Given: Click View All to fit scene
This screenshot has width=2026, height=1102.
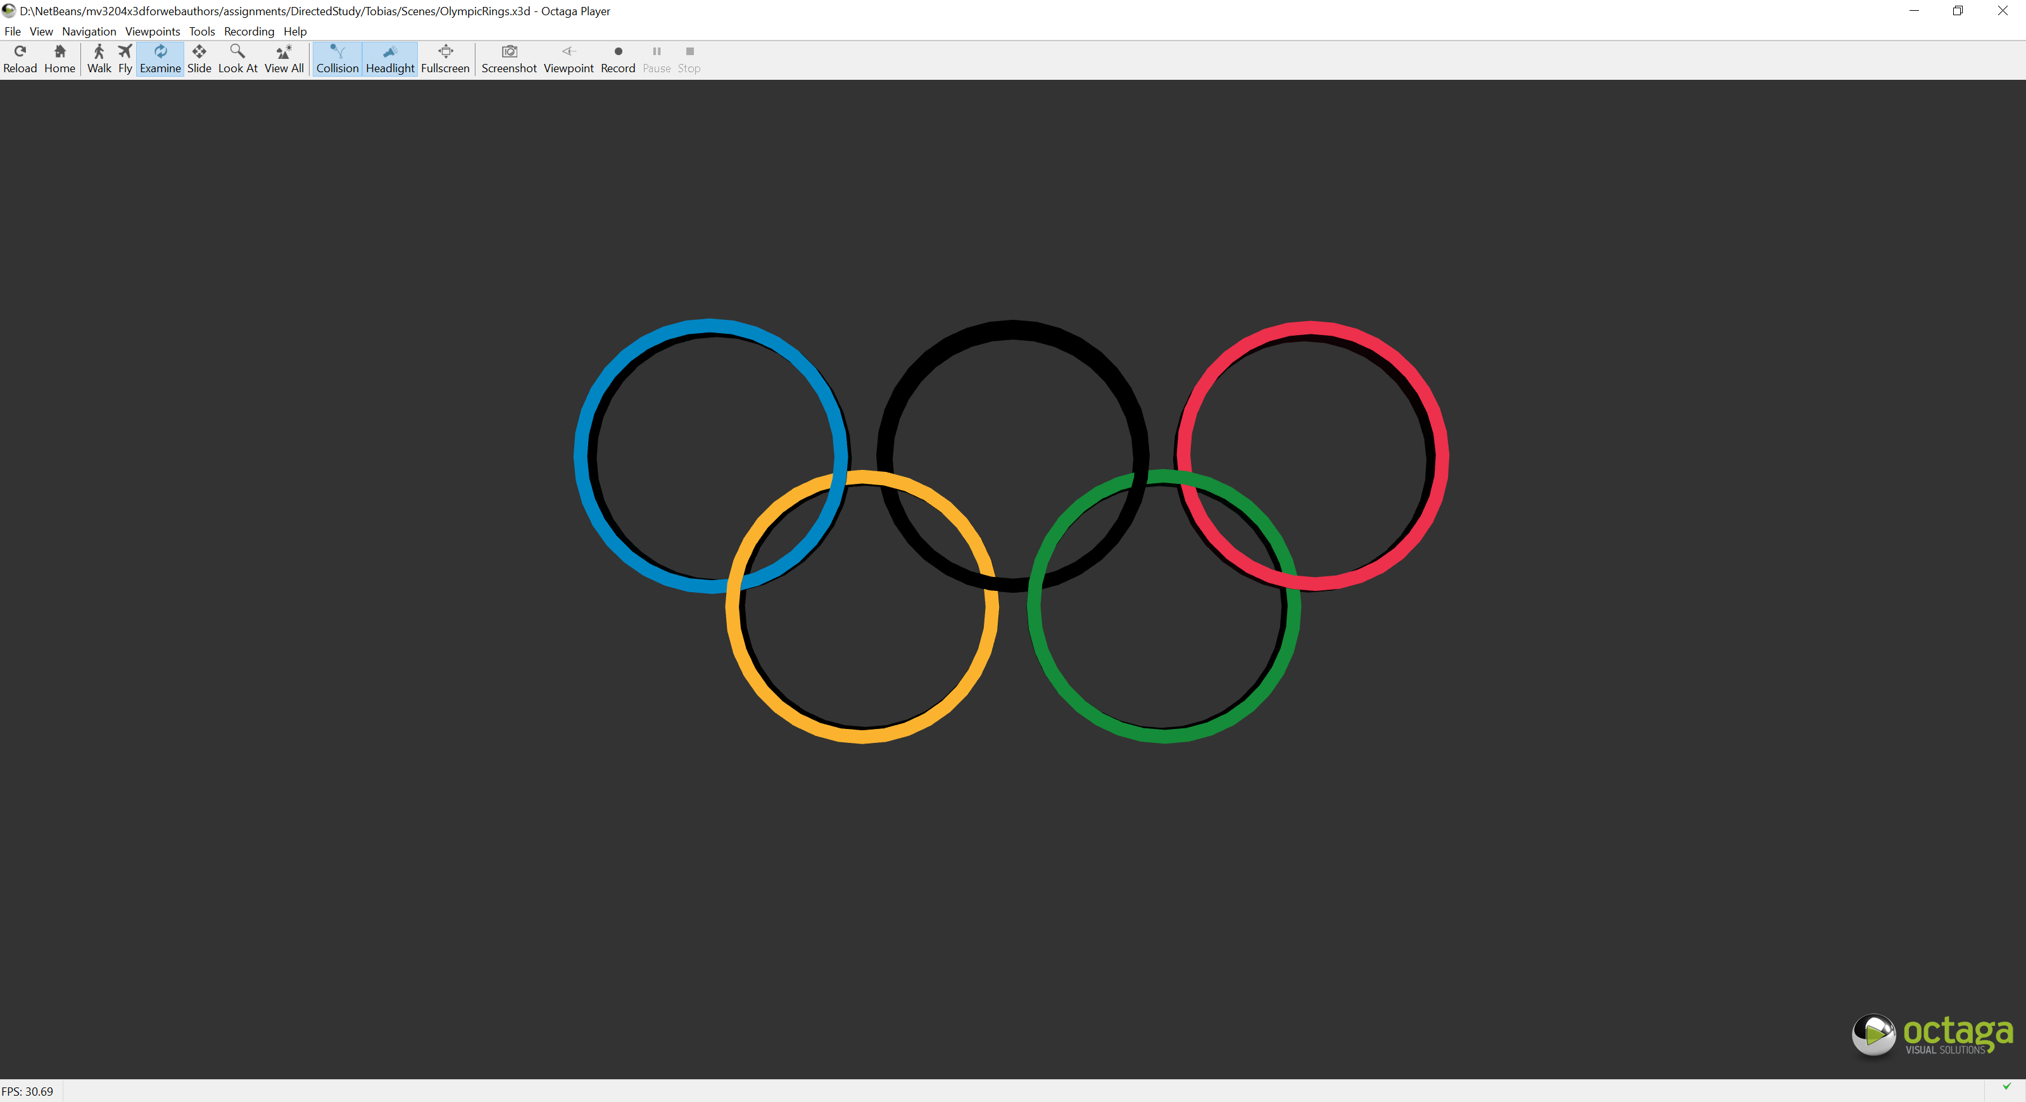Looking at the screenshot, I should (x=284, y=59).
